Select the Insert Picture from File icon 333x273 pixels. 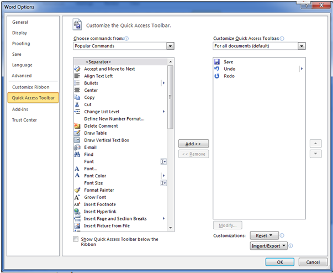coord(77,225)
